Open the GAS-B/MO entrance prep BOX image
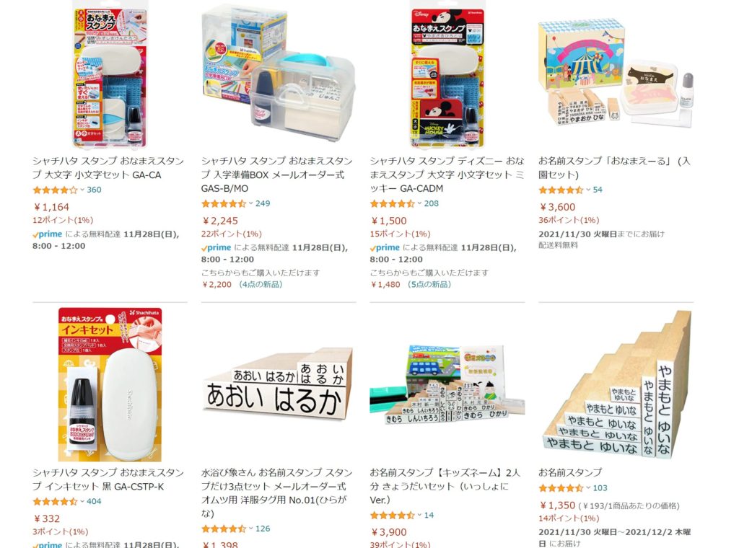The width and height of the screenshot is (739, 548). (x=278, y=74)
